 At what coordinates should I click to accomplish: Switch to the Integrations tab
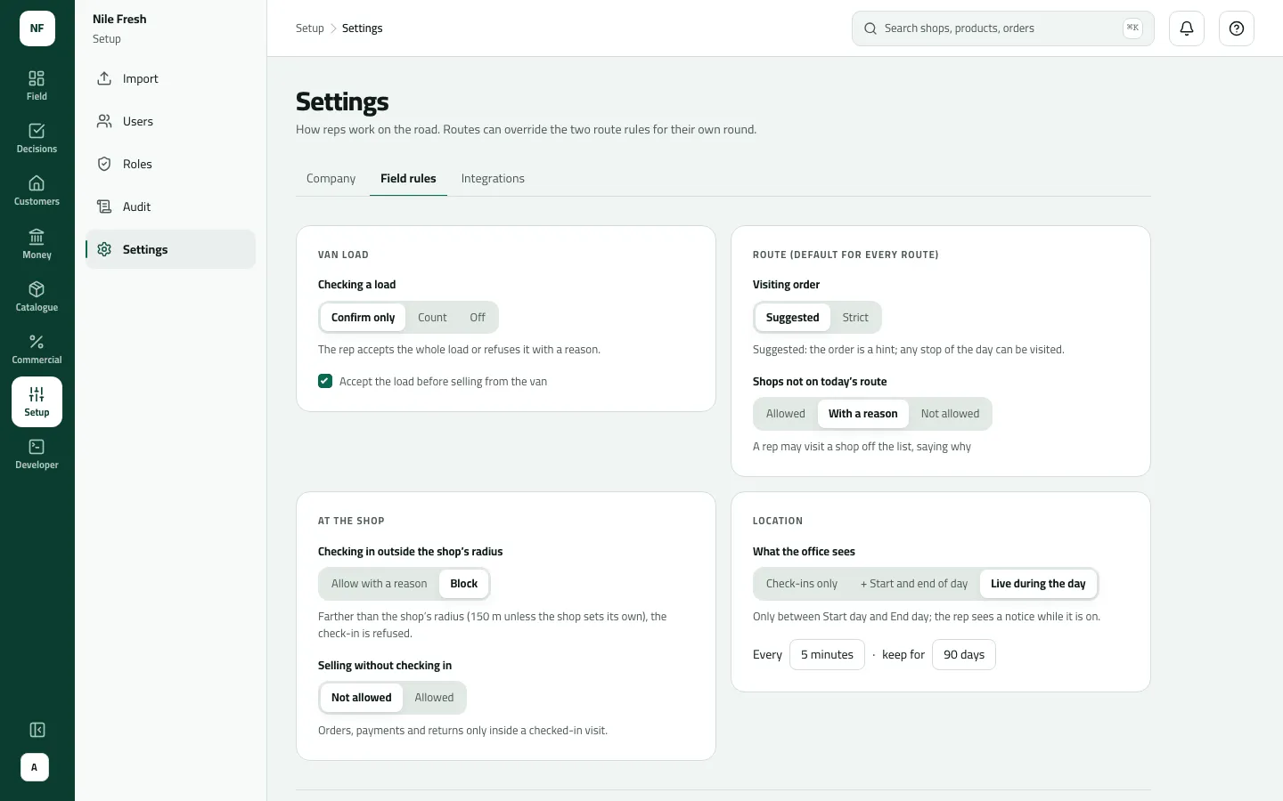click(493, 179)
